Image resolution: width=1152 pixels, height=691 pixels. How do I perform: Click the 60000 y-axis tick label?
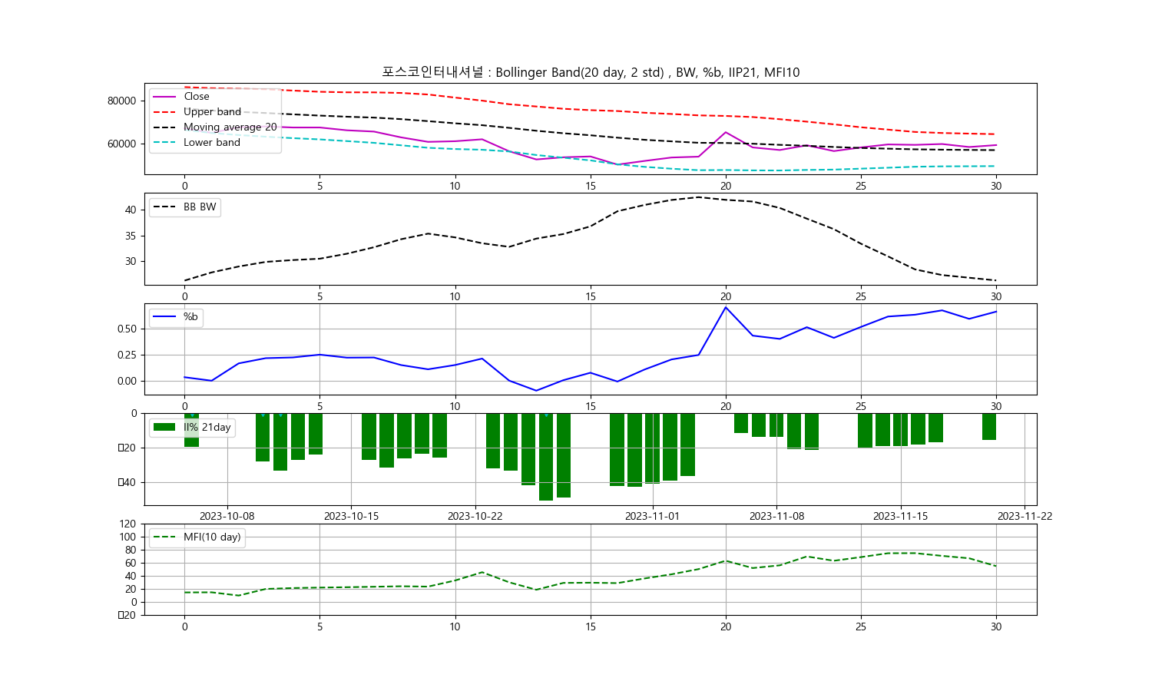pyautogui.click(x=121, y=144)
